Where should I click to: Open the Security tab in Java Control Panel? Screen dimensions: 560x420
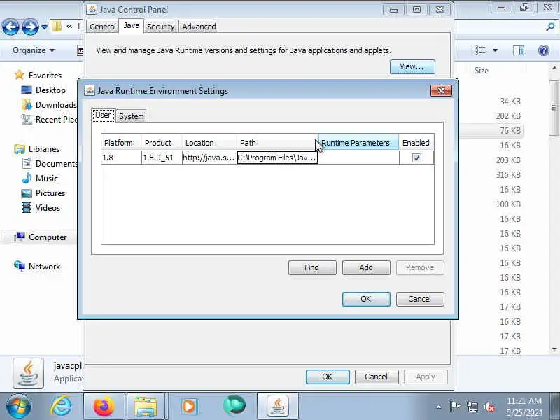pyautogui.click(x=161, y=27)
